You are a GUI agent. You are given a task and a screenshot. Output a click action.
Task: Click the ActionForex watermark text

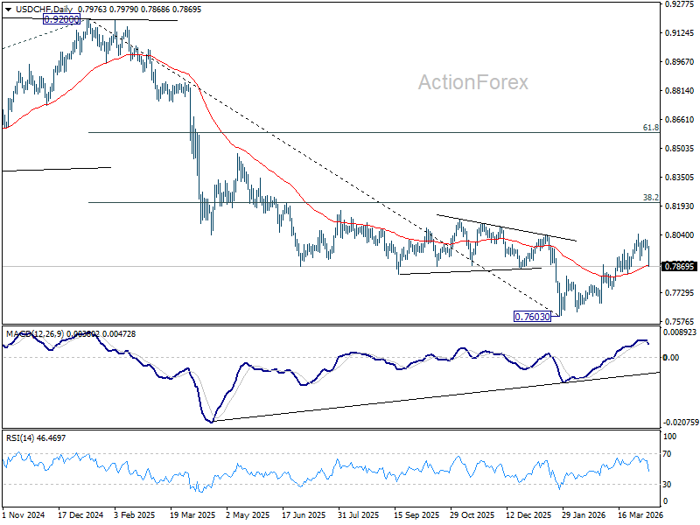[473, 82]
